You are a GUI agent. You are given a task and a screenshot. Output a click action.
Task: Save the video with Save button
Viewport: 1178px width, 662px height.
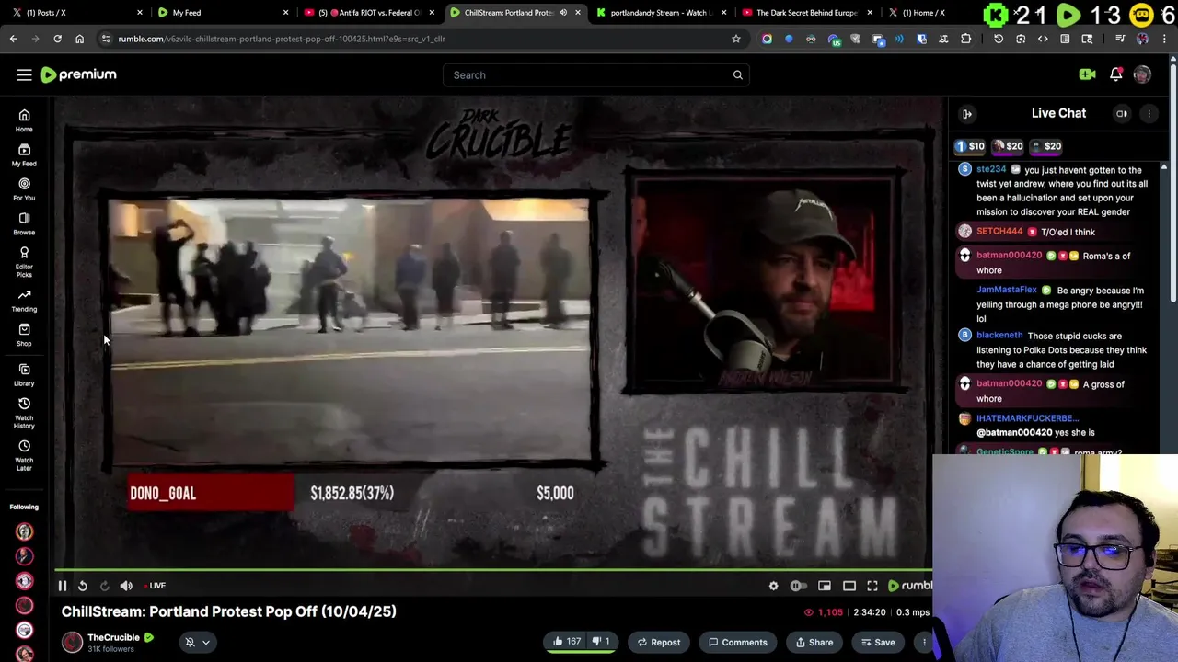(876, 643)
